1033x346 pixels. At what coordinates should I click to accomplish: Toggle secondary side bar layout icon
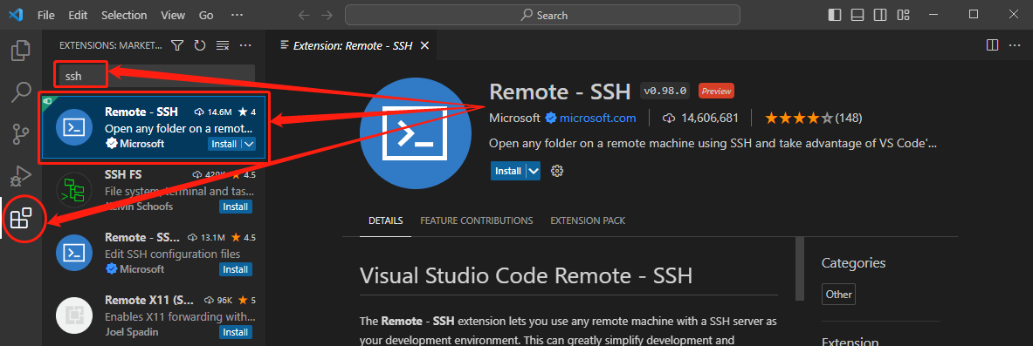pyautogui.click(x=880, y=15)
